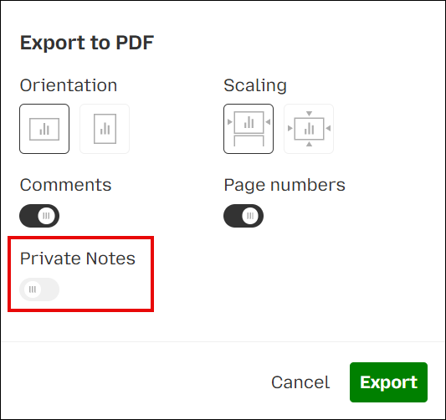Click the Page numbers label text

[x=285, y=186]
